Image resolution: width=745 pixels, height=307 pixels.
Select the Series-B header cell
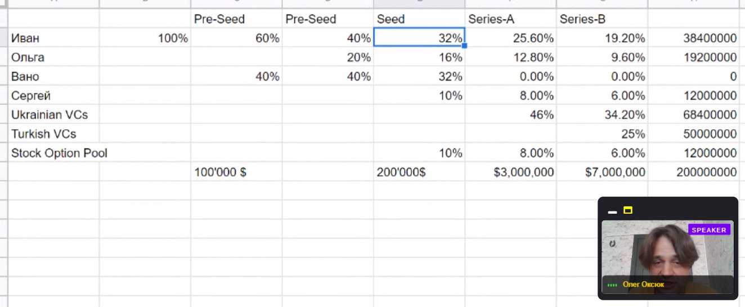point(602,19)
